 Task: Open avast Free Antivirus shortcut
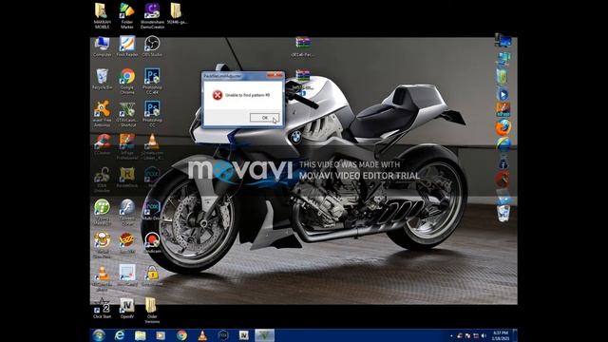point(102,114)
